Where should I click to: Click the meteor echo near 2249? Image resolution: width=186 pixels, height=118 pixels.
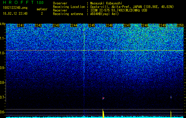click(x=171, y=97)
